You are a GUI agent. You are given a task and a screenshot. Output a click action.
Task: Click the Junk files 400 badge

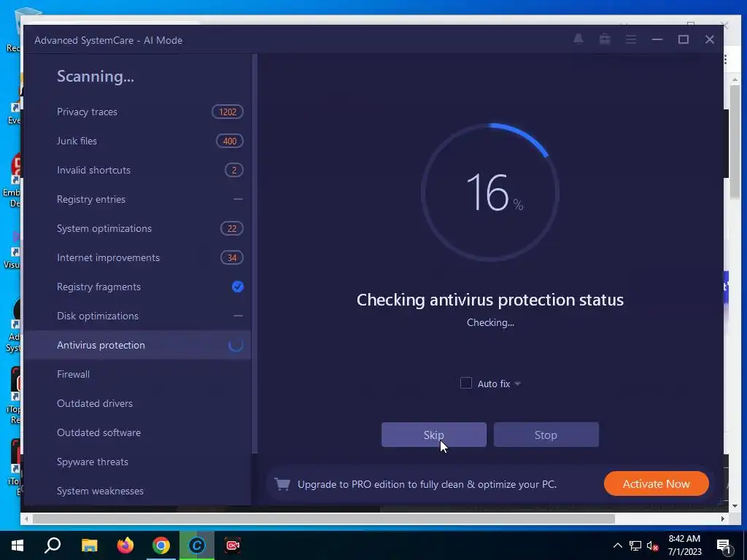(x=230, y=141)
